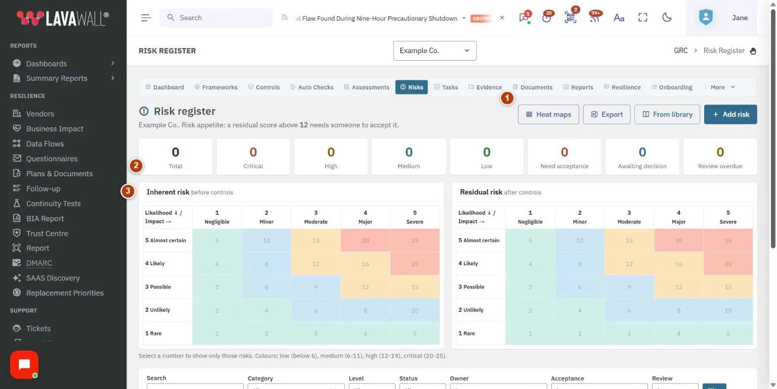The image size is (777, 389).
Task: Open the live chat support bubble
Action: point(24,365)
